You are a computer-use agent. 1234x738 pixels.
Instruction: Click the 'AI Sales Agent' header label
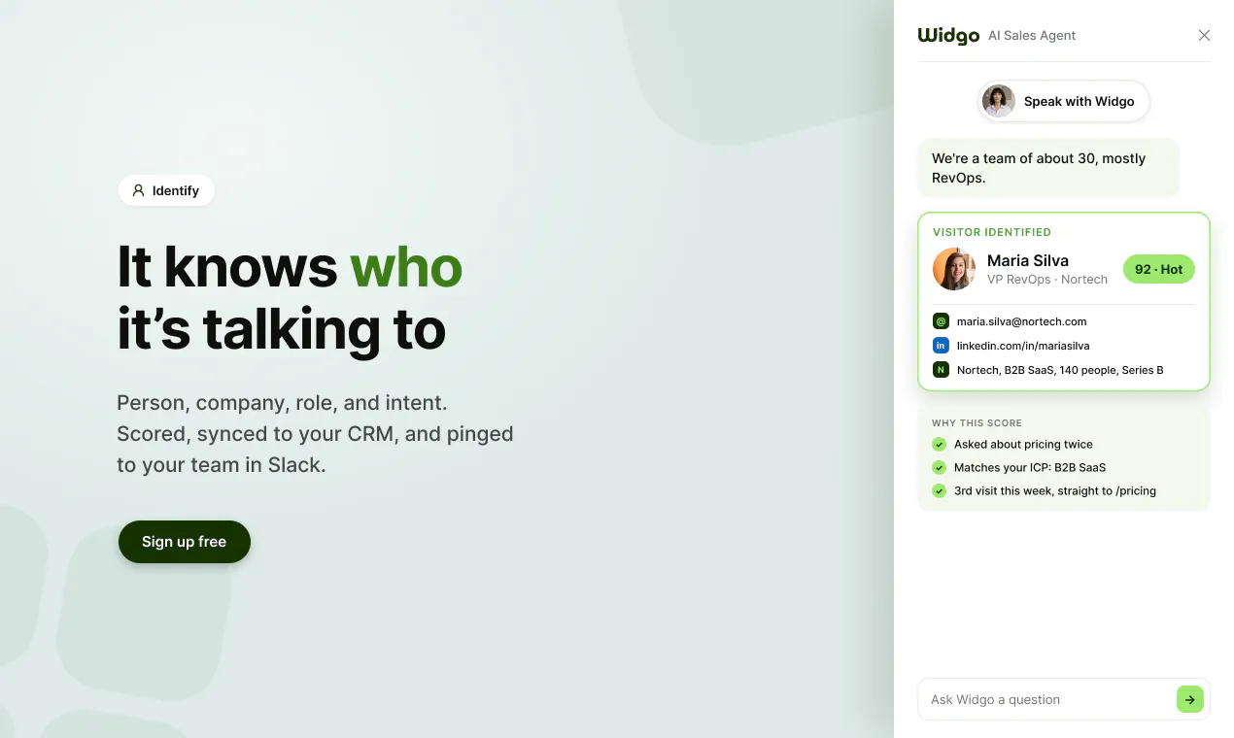pyautogui.click(x=1032, y=35)
